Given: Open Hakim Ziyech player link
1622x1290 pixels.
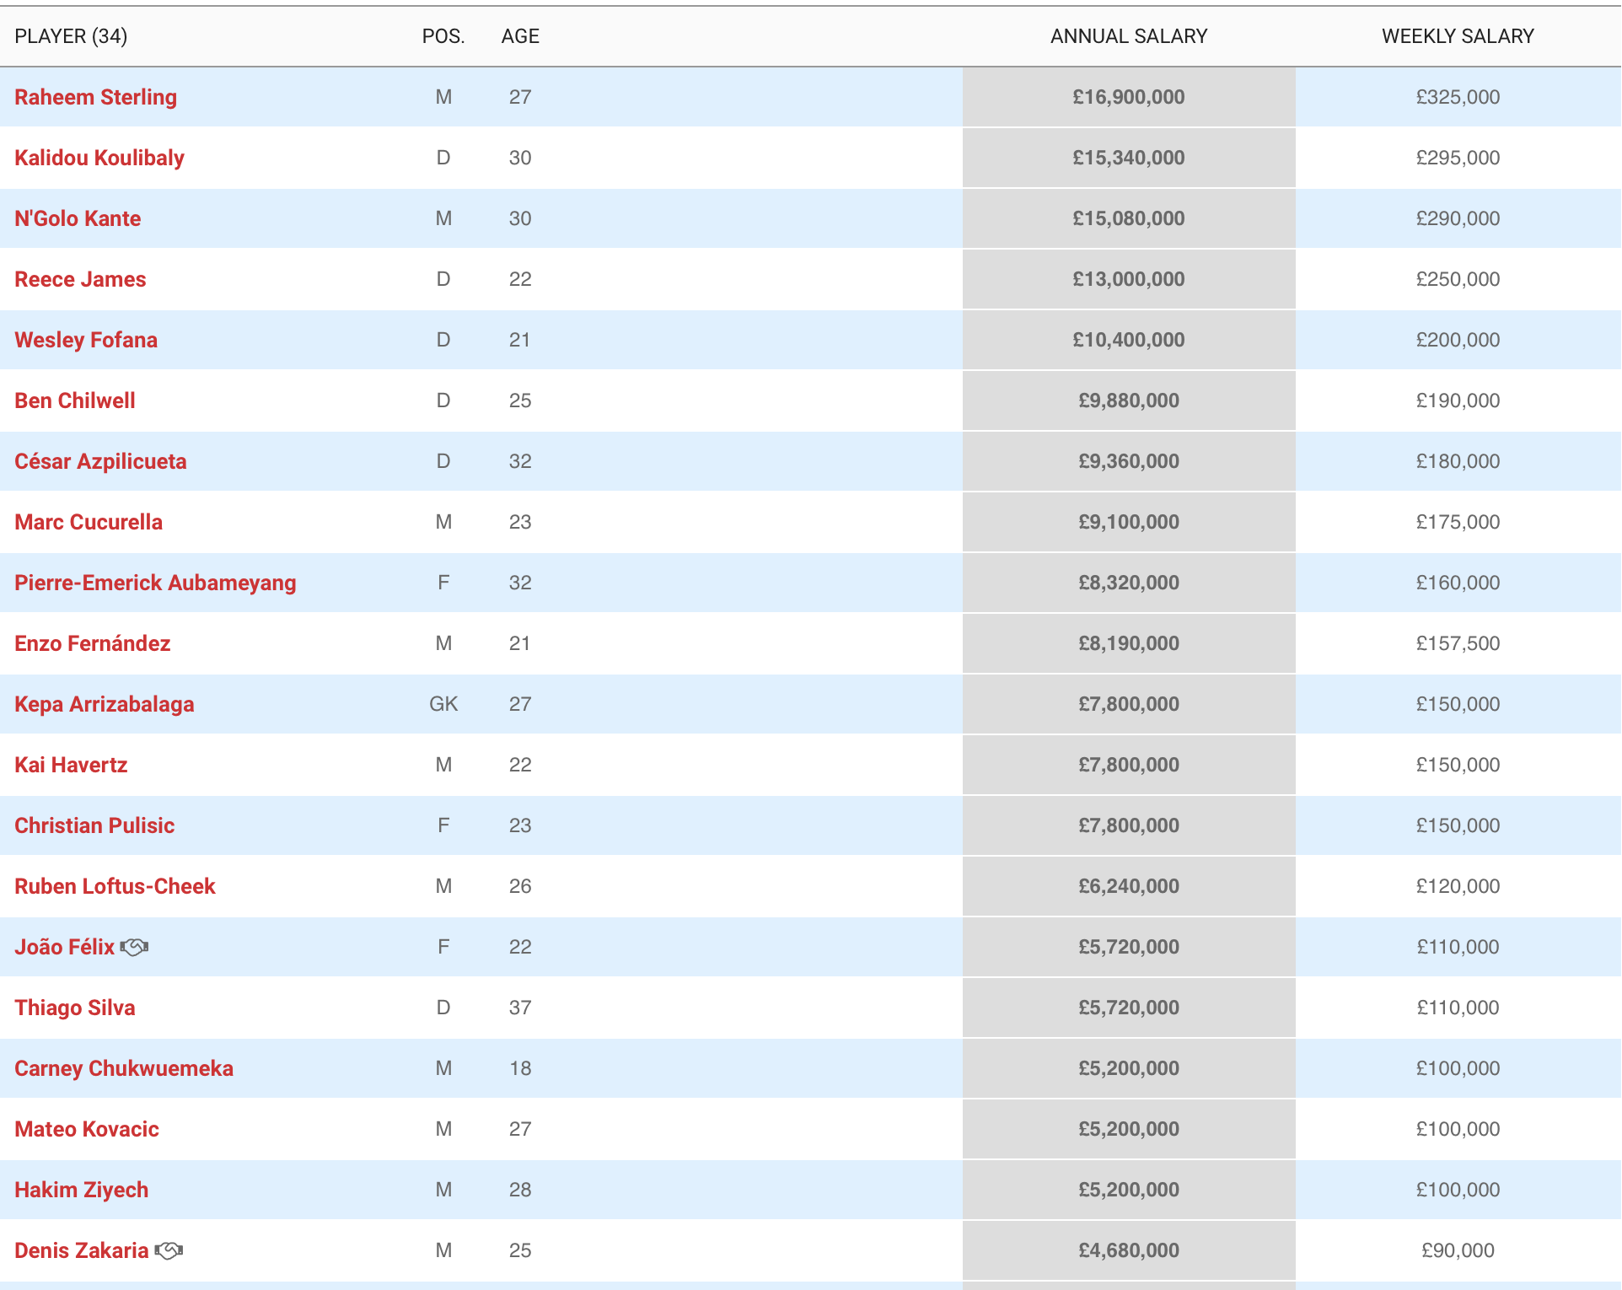Looking at the screenshot, I should [x=82, y=1190].
